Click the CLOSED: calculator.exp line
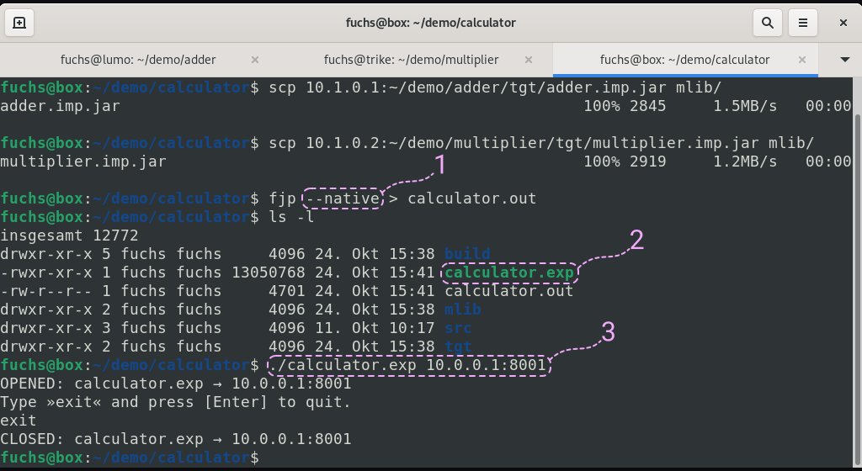The height and width of the screenshot is (471, 862). 175,438
